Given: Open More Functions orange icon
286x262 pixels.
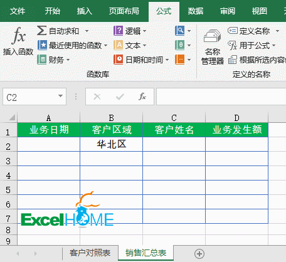Looking at the screenshot, I should [179, 60].
